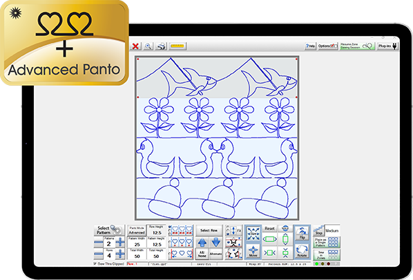Increase the Patterns count with plus

coord(120,242)
